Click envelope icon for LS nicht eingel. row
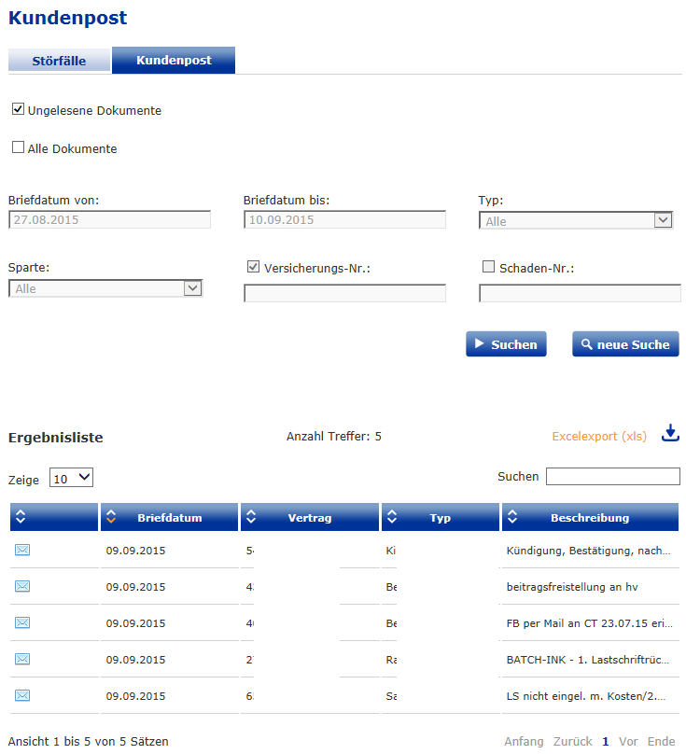This screenshot has width=686, height=754. 23,695
